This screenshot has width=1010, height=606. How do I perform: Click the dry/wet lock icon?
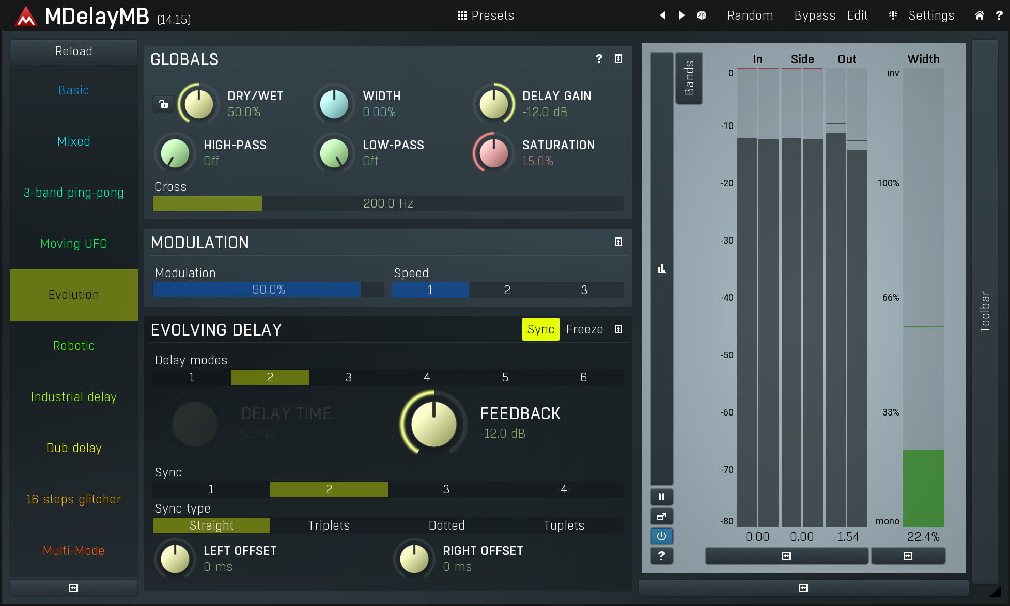tap(163, 104)
